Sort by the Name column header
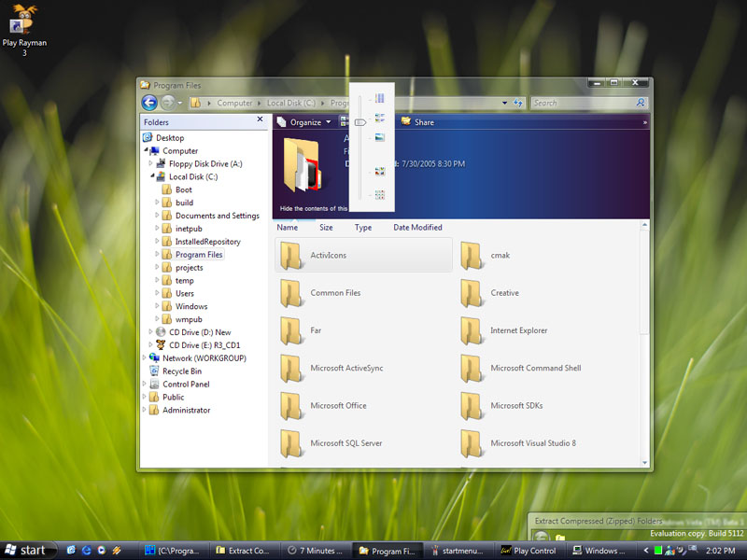Viewport: 747px width, 560px height. point(288,227)
